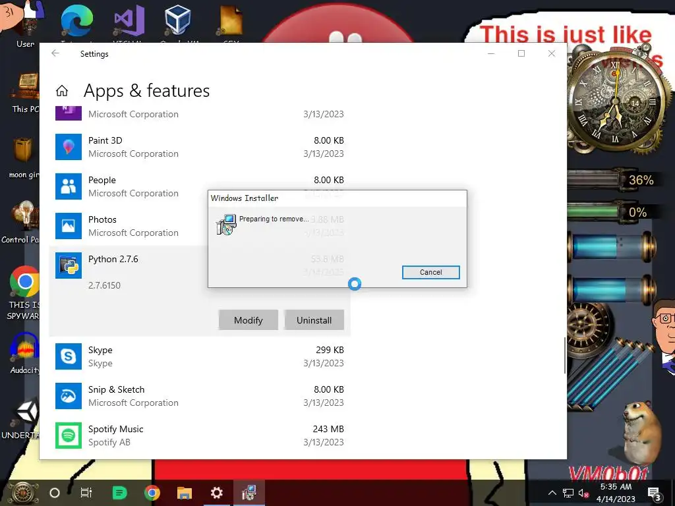The width and height of the screenshot is (675, 506).
Task: Switch to Windows Installer taskbar icon
Action: click(x=249, y=493)
